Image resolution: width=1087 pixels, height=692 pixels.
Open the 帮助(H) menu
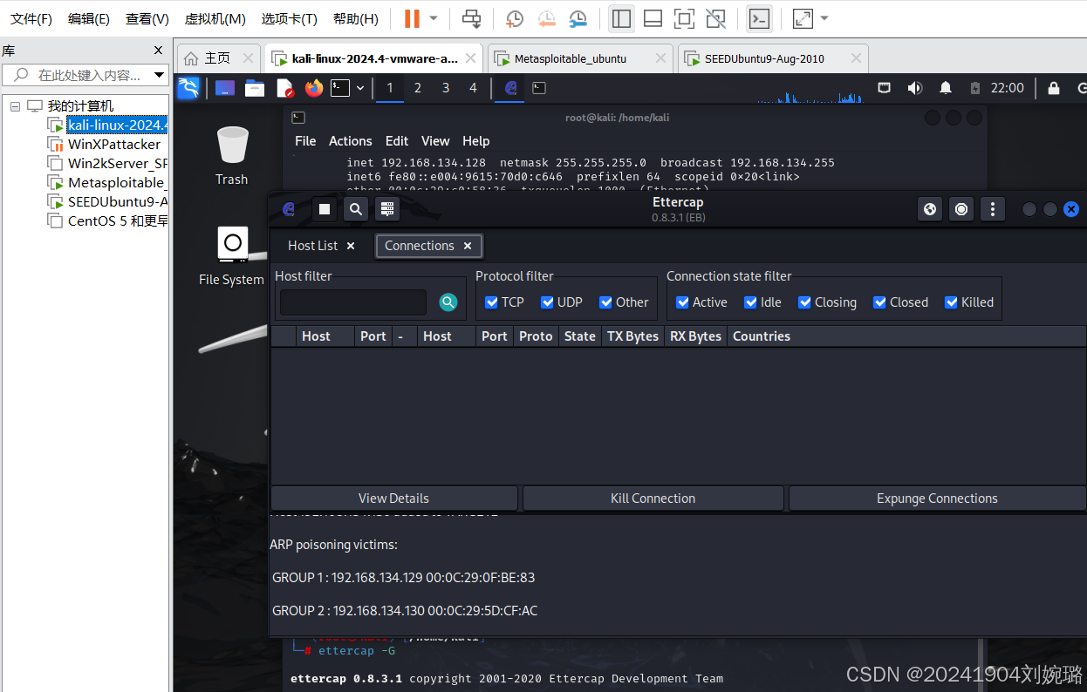pos(355,18)
